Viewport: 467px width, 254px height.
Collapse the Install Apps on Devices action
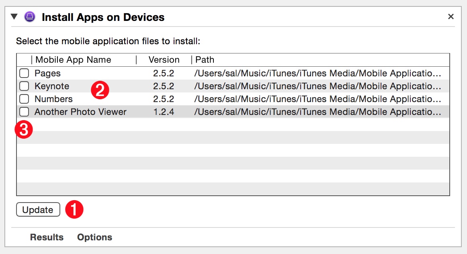[14, 16]
